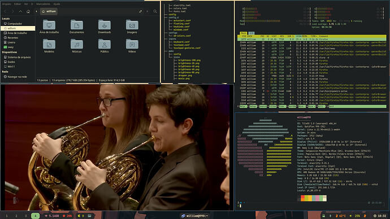Click the home icon in file manager toolbar
390x219 pixels.
pyautogui.click(x=28, y=11)
